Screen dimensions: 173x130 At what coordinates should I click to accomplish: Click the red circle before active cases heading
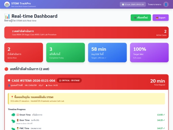(6, 69)
